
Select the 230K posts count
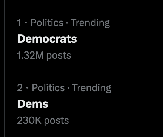tap(43, 121)
